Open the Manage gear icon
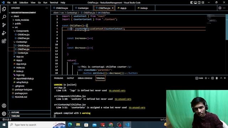228x128 pixels. (4, 113)
